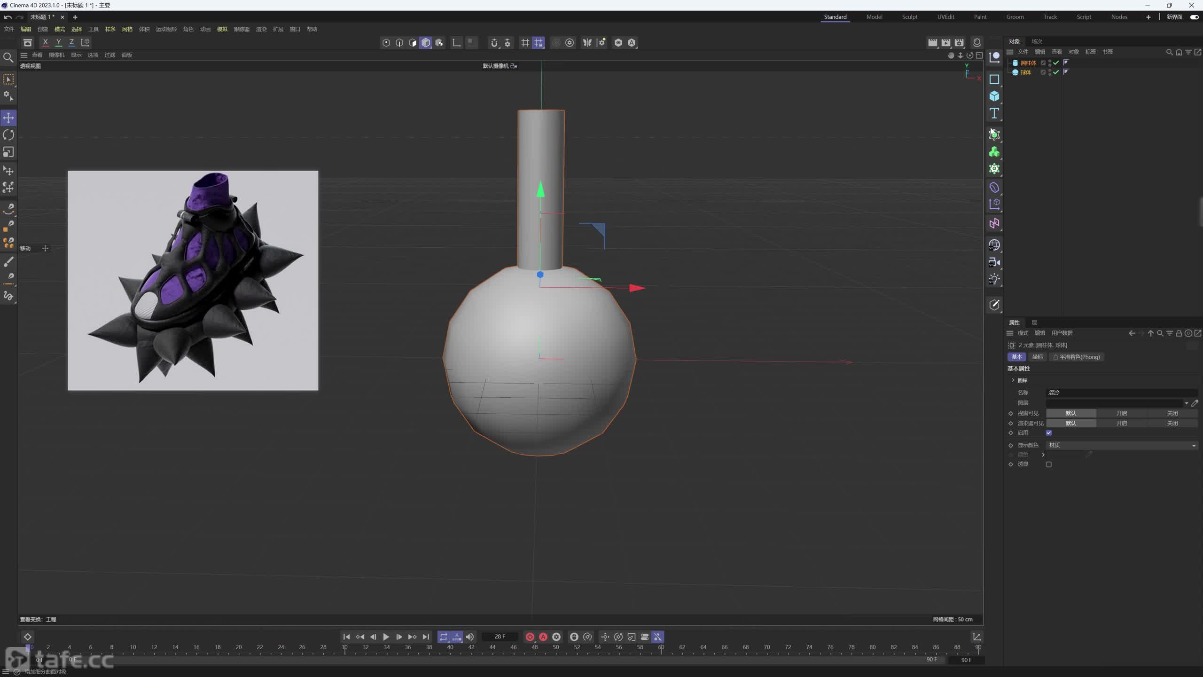Switch to the 场次 Takes tab
This screenshot has width=1203, height=677.
(1037, 41)
